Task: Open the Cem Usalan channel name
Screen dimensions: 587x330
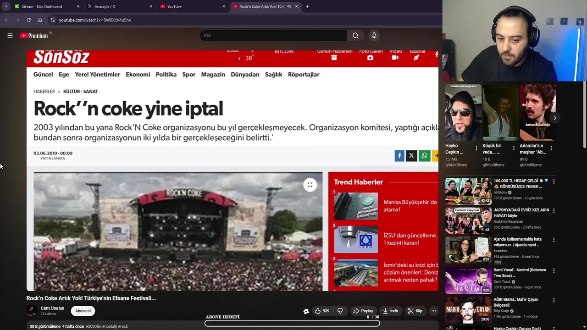Action: [x=52, y=308]
